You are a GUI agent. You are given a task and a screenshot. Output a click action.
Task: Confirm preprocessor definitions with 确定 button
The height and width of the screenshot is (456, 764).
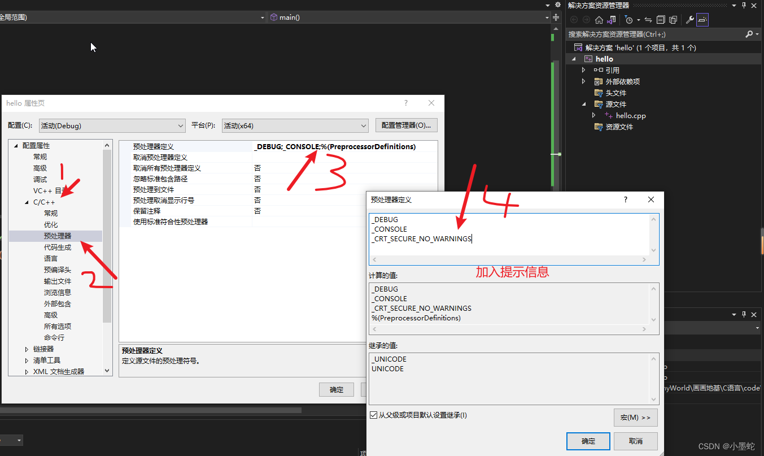click(x=588, y=441)
